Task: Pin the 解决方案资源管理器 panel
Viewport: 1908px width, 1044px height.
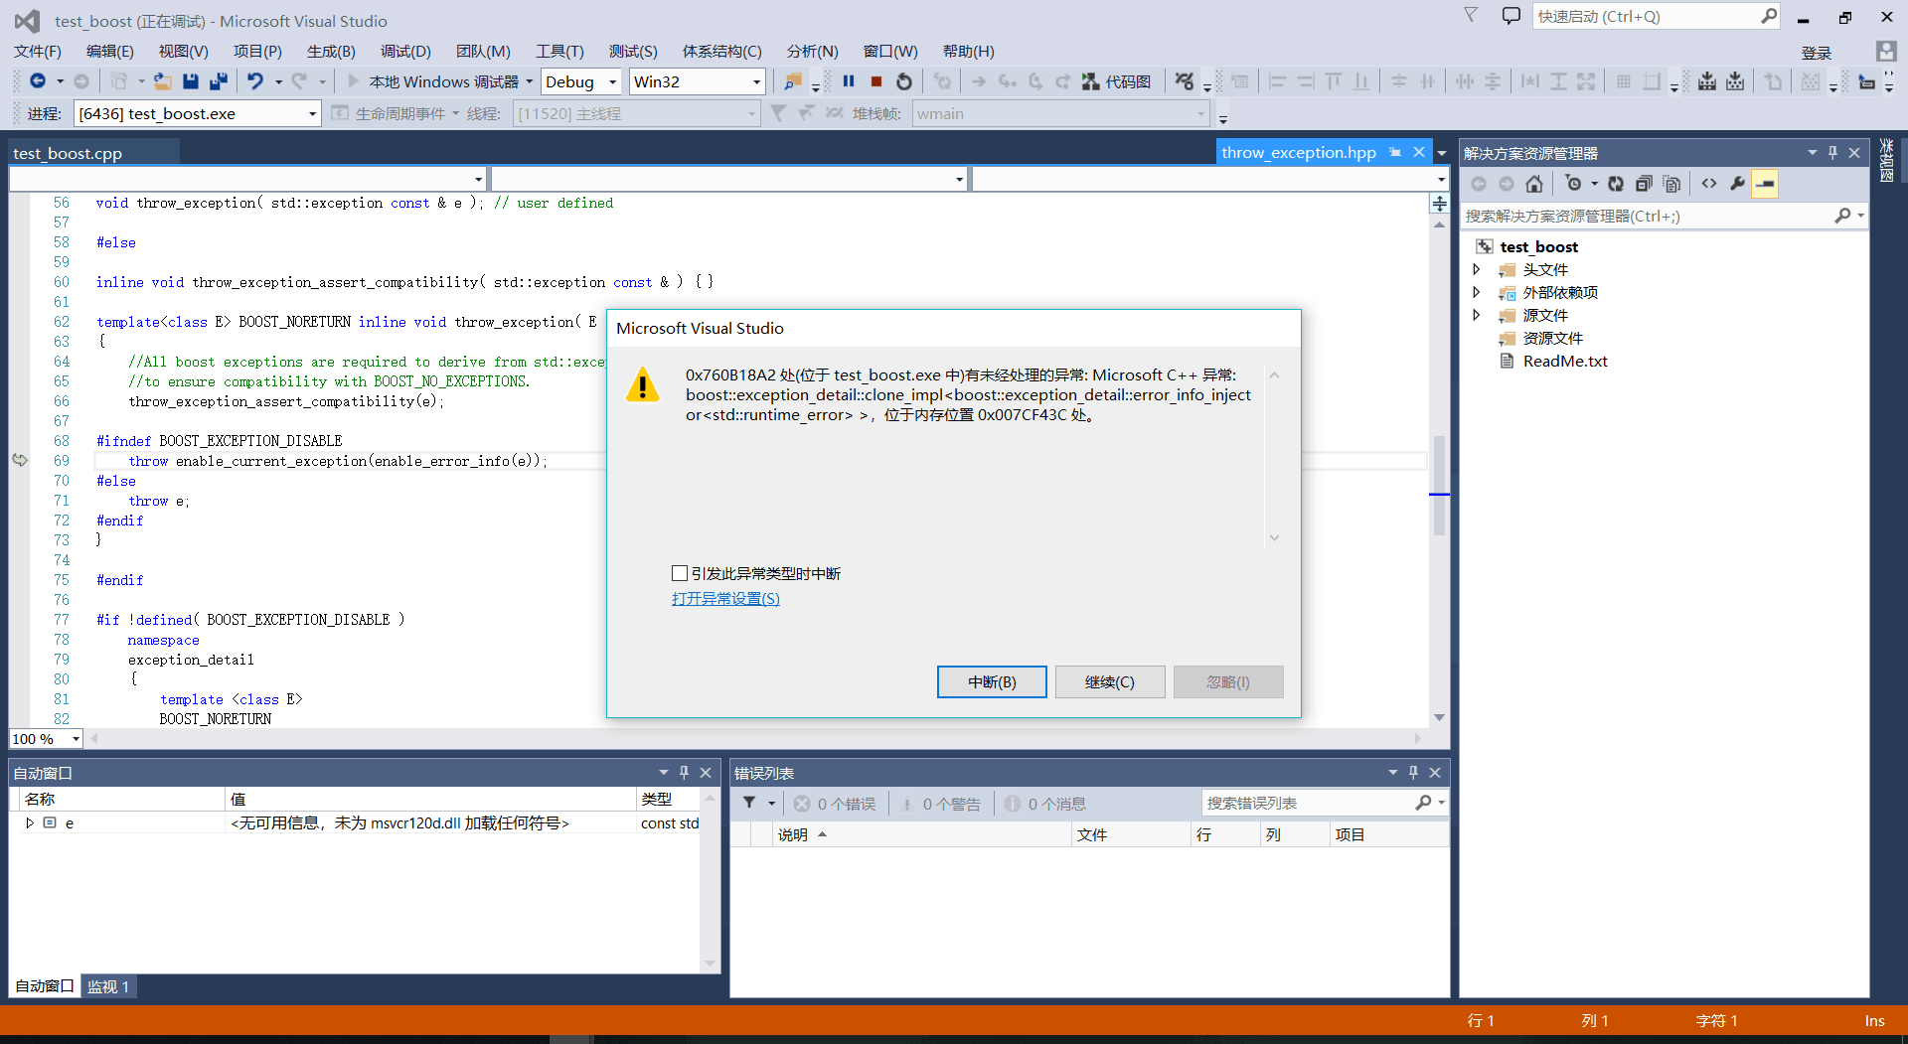Action: click(x=1832, y=153)
